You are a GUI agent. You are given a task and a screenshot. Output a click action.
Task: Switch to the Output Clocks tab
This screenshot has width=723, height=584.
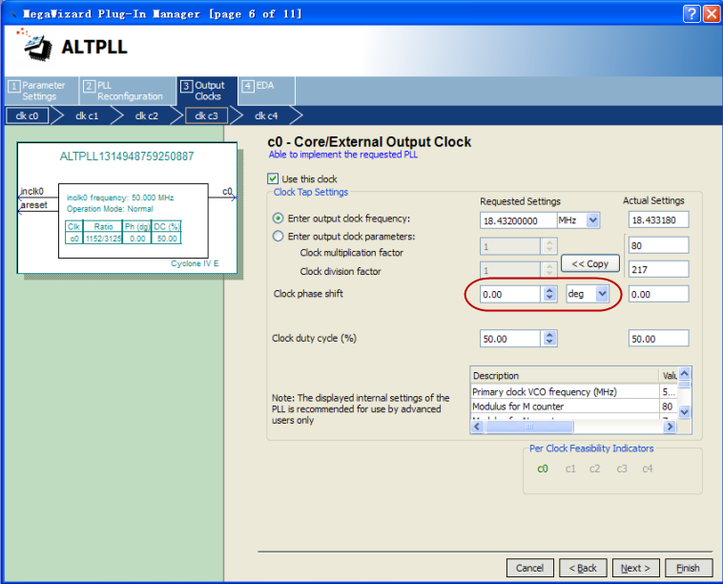tap(207, 91)
